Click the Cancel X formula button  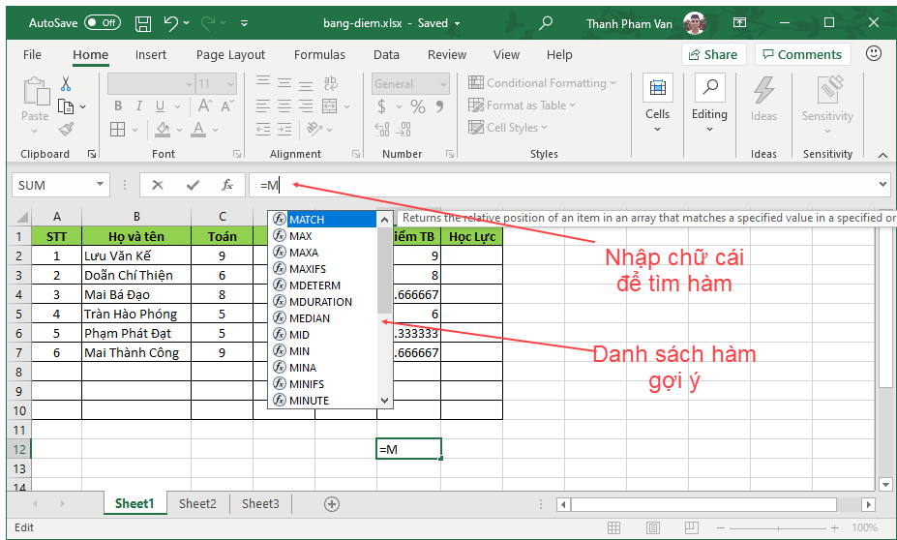[x=158, y=185]
